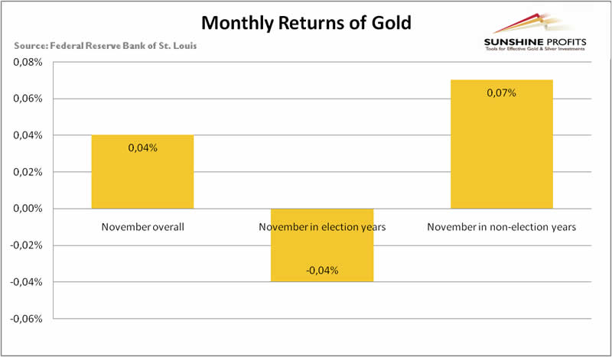Select the November in election years label
The width and height of the screenshot is (612, 357).
(321, 227)
